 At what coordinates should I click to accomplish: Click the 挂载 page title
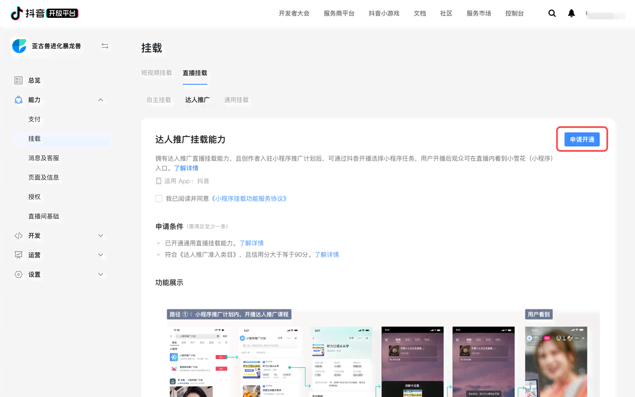(x=152, y=48)
